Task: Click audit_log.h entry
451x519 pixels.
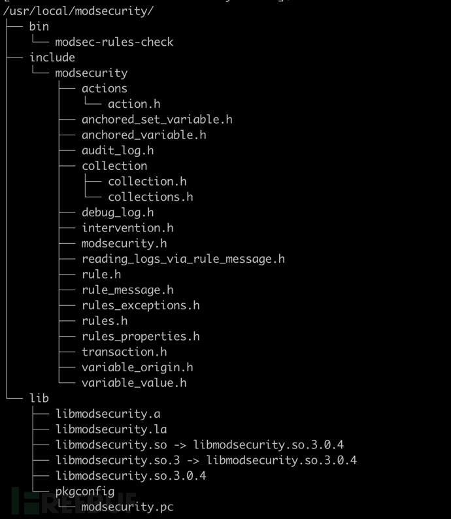Action: tap(118, 150)
